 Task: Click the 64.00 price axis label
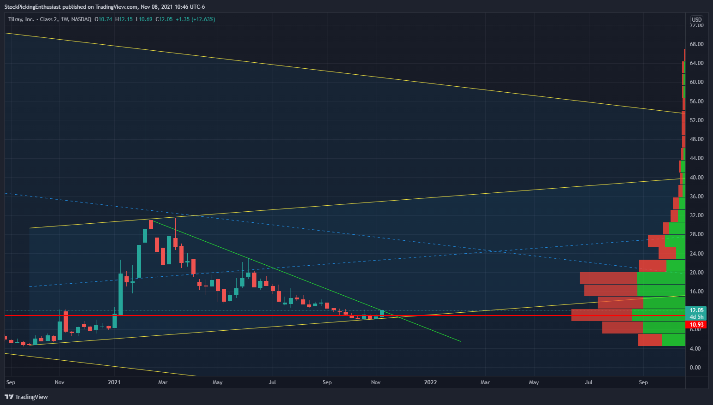(x=696, y=63)
